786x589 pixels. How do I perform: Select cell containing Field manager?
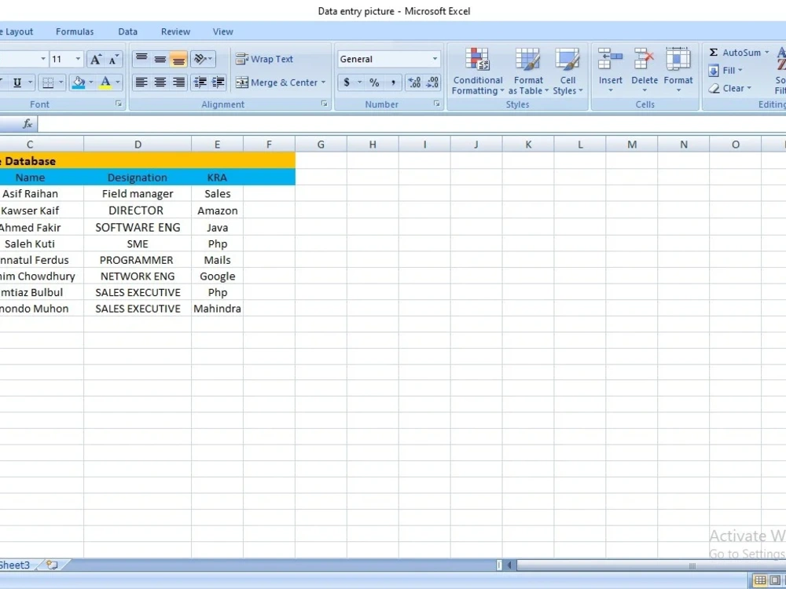pos(138,194)
